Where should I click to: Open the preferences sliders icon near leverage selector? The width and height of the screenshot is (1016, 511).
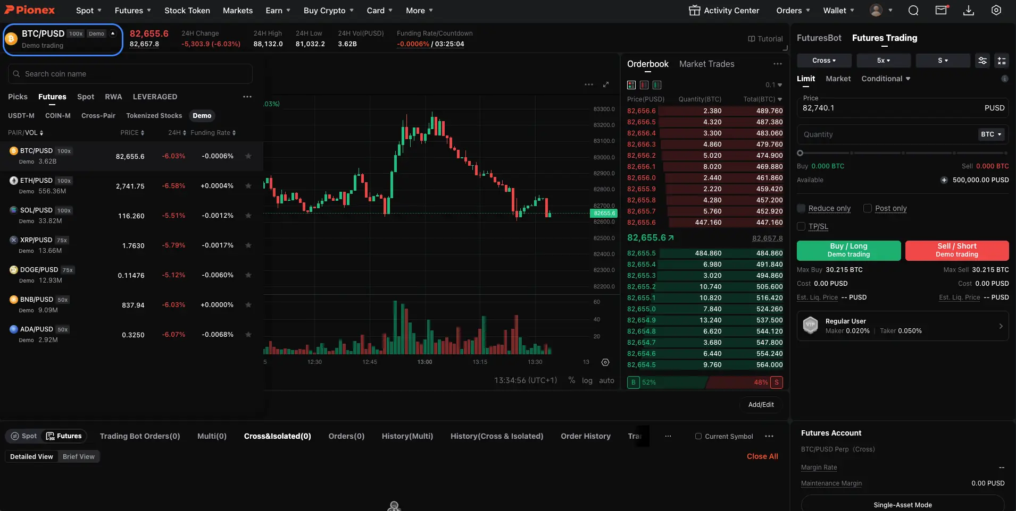[x=982, y=61]
